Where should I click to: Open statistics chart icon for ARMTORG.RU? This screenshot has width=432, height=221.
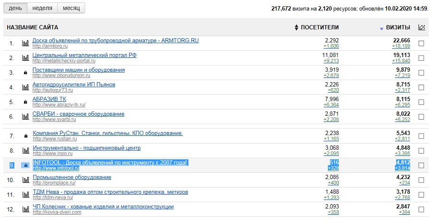click(25, 43)
